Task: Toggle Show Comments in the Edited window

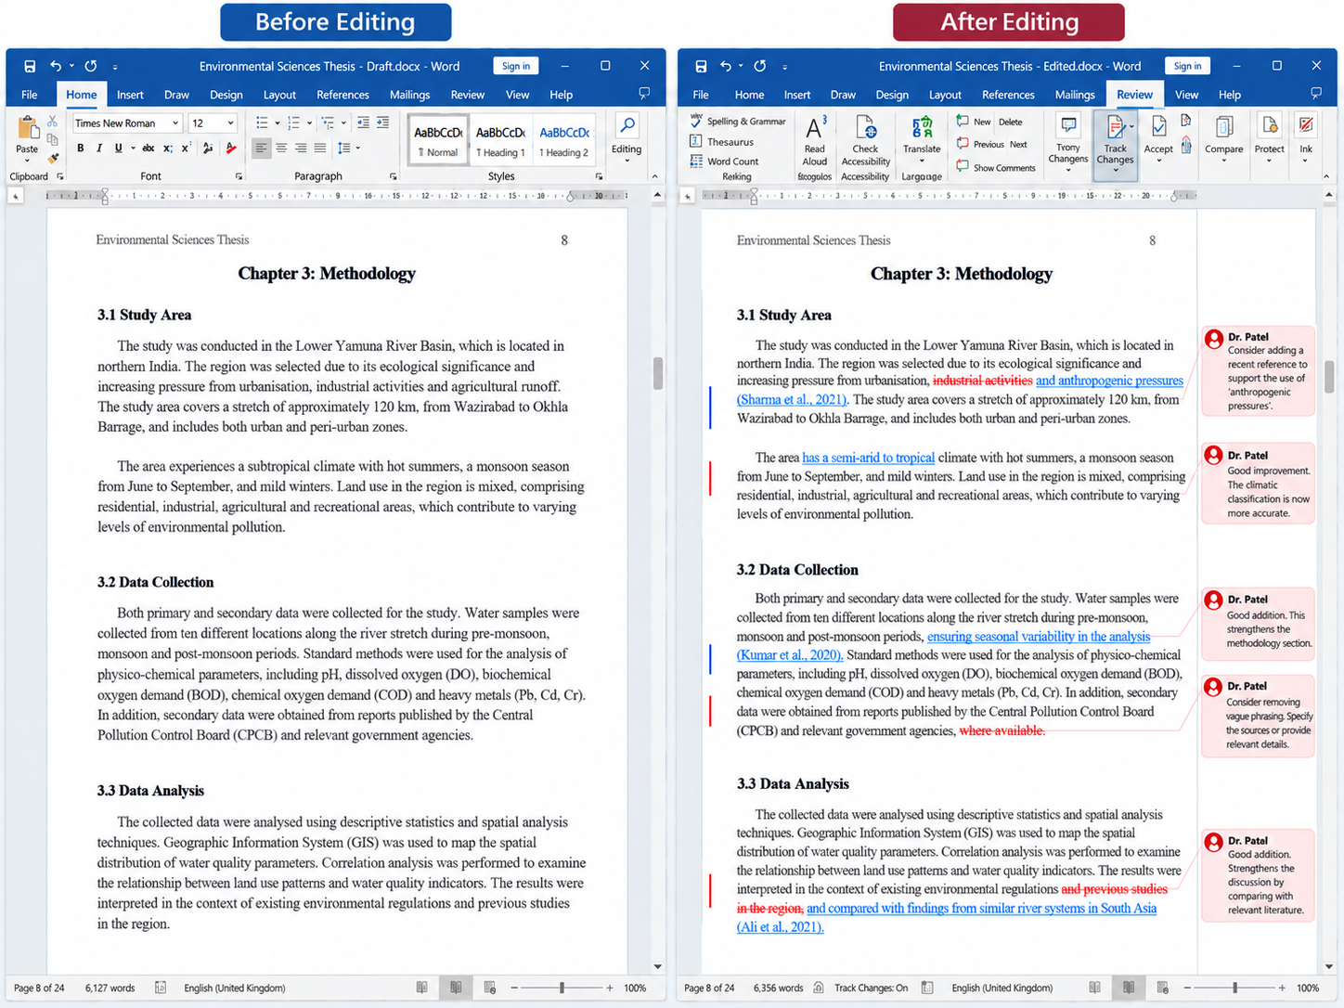Action: tap(995, 167)
